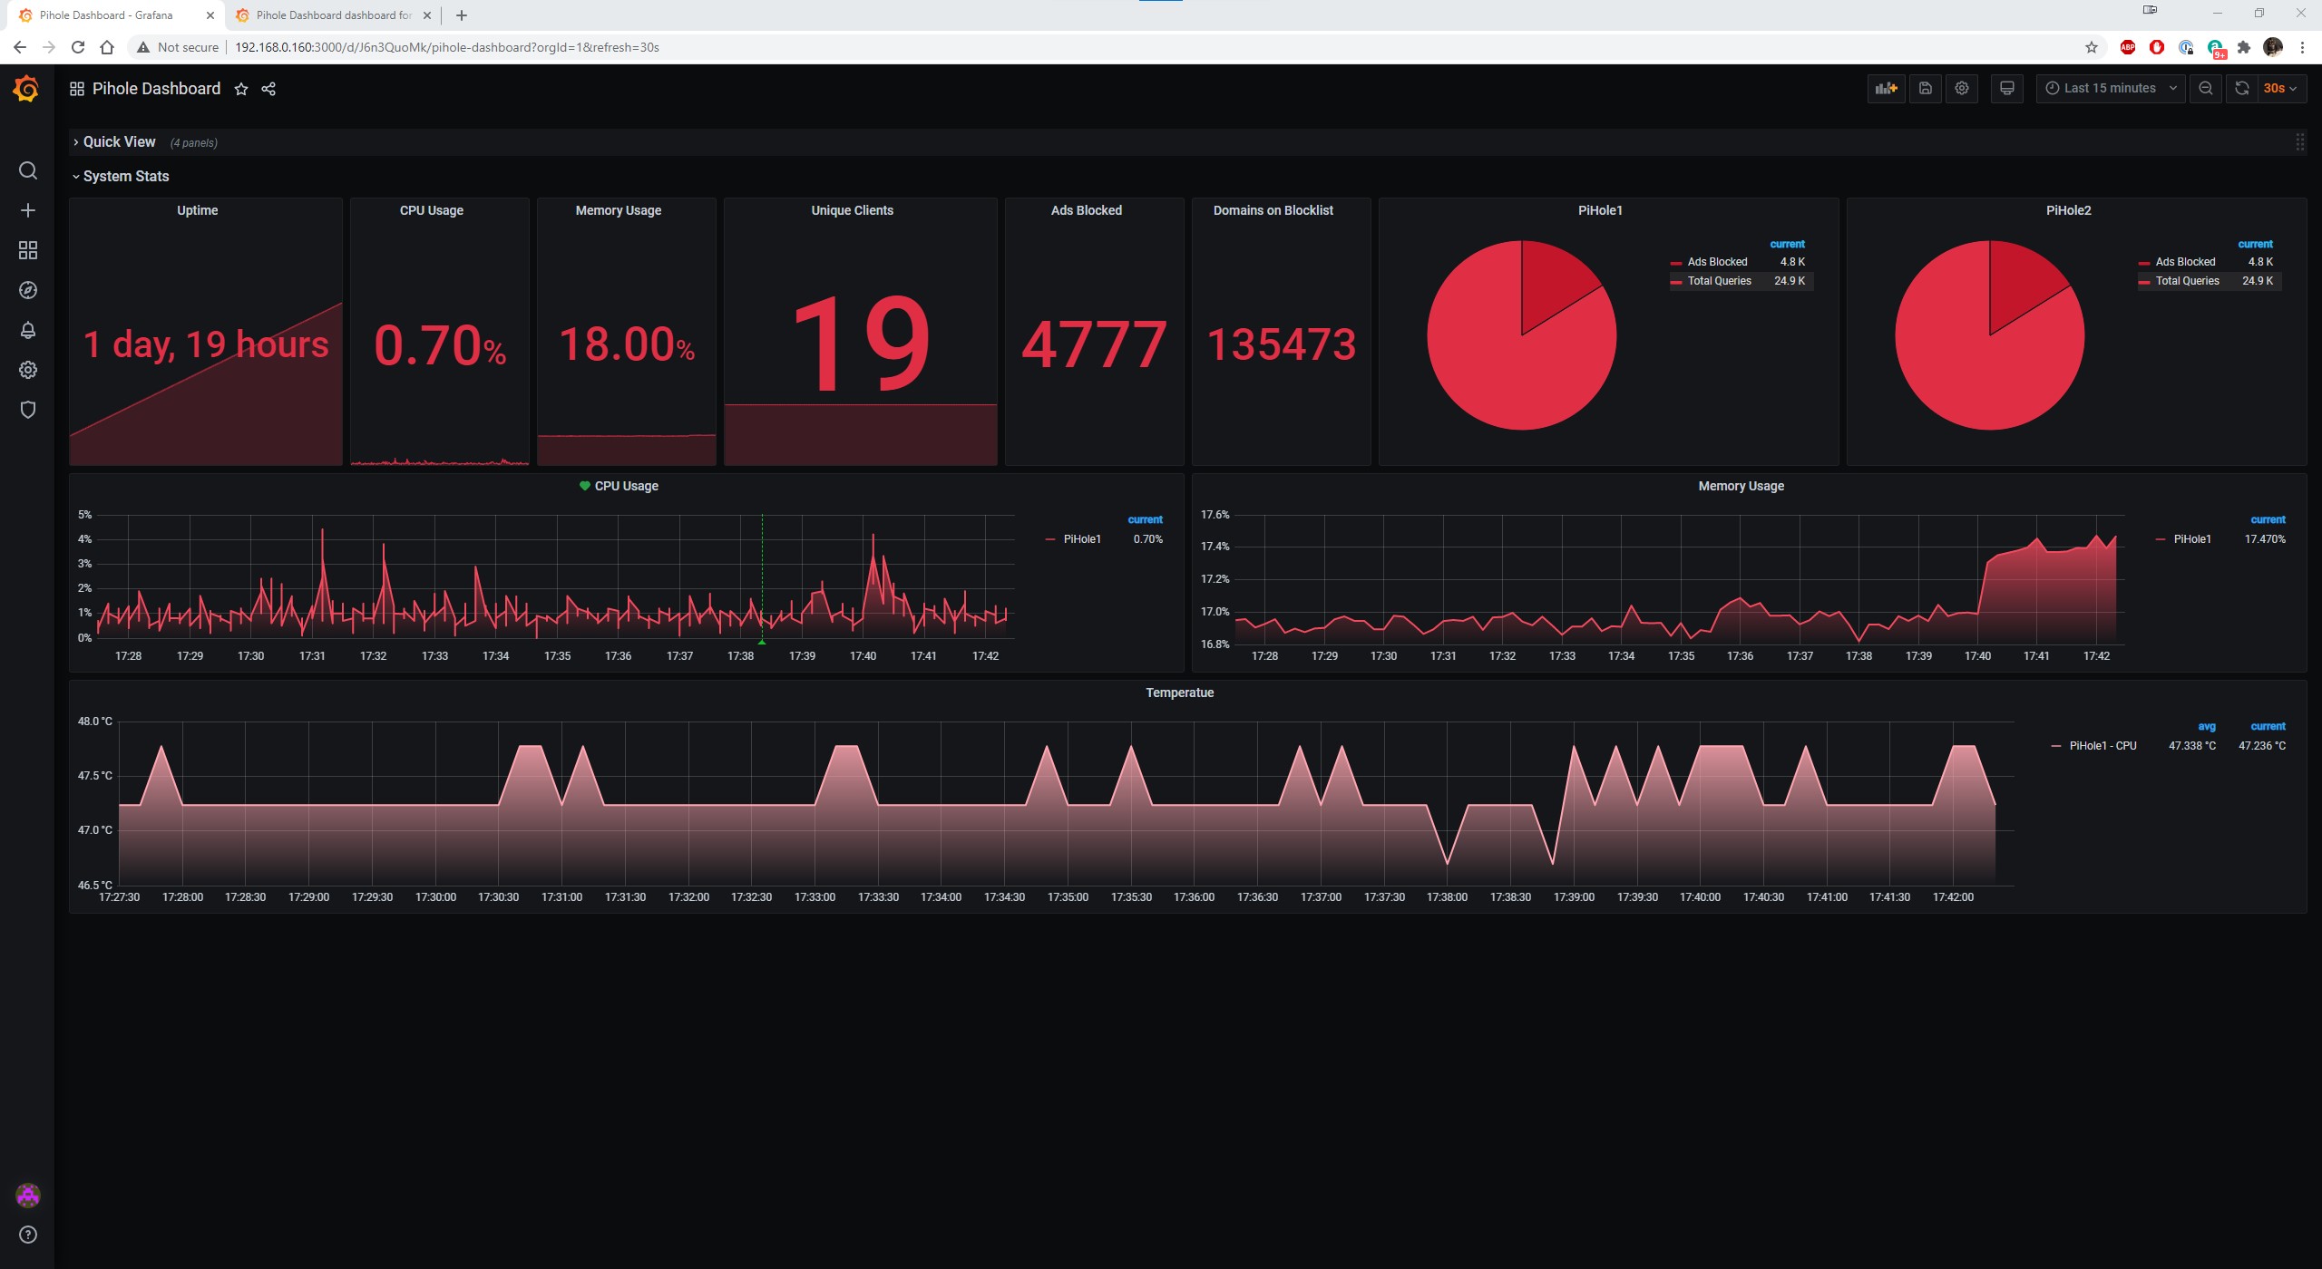The image size is (2322, 1269).
Task: Star the Pihole Dashboard
Action: tap(241, 89)
